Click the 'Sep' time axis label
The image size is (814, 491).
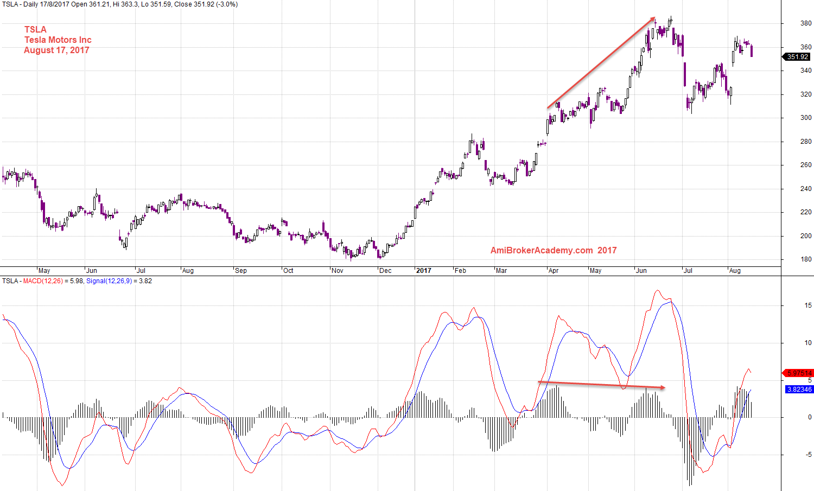coord(240,271)
